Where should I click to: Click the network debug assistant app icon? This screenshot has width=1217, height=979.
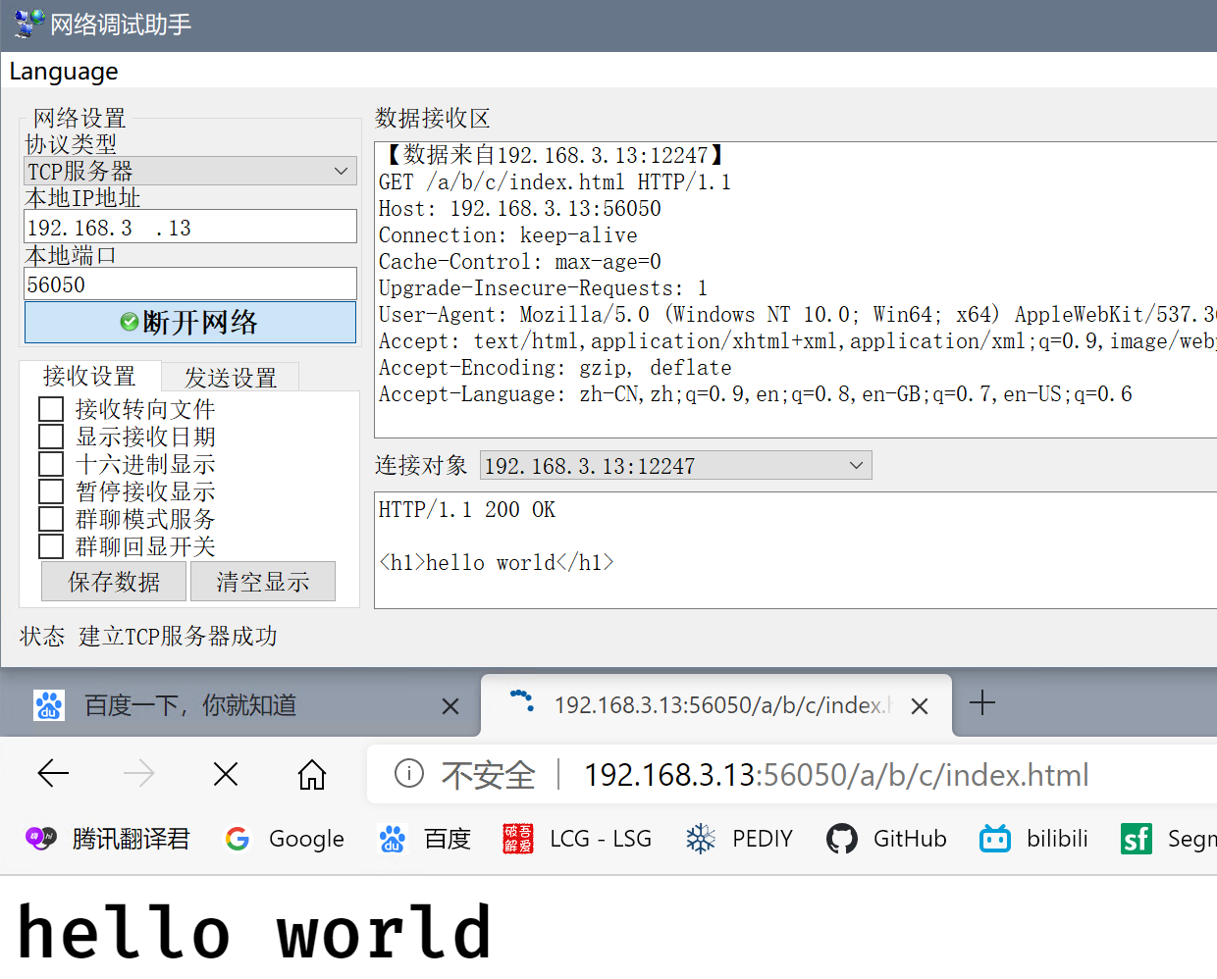pyautogui.click(x=29, y=24)
